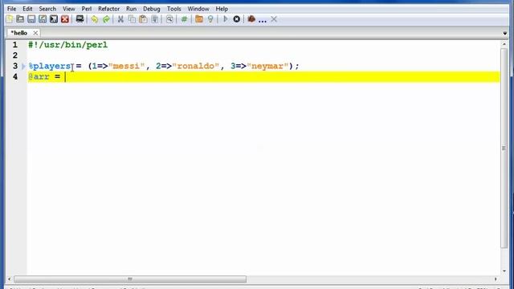The width and height of the screenshot is (514, 289).
Task: Open the Tools menu
Action: [x=174, y=9]
